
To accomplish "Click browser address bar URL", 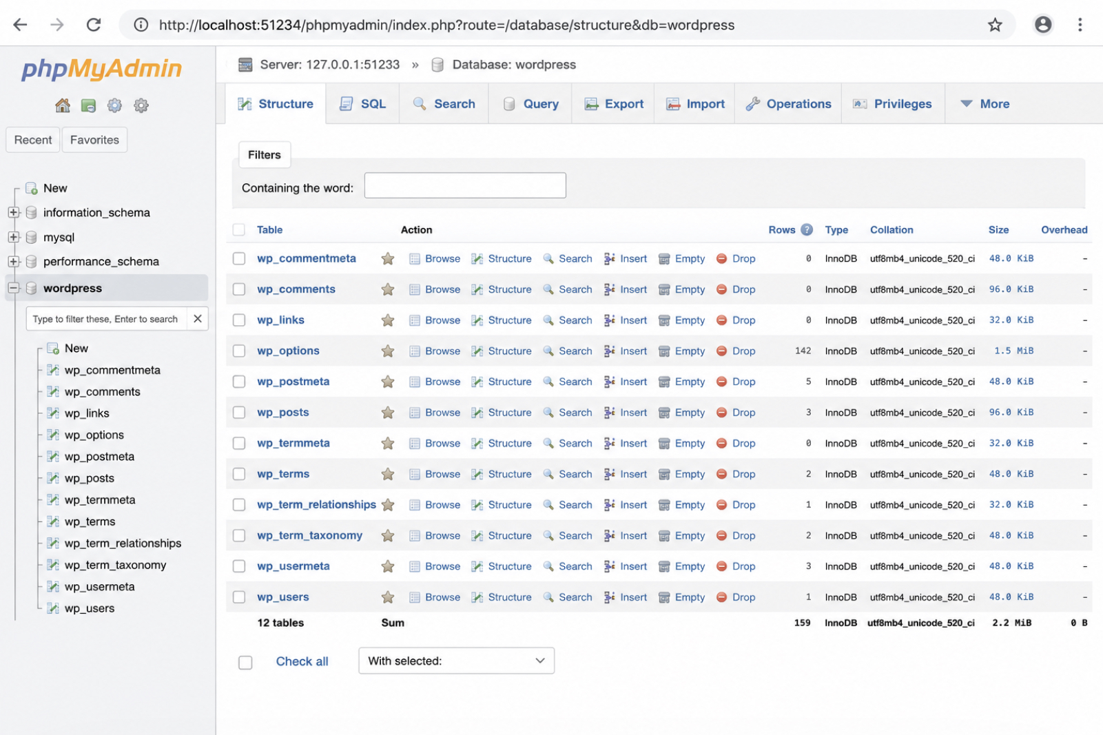I will pyautogui.click(x=446, y=25).
